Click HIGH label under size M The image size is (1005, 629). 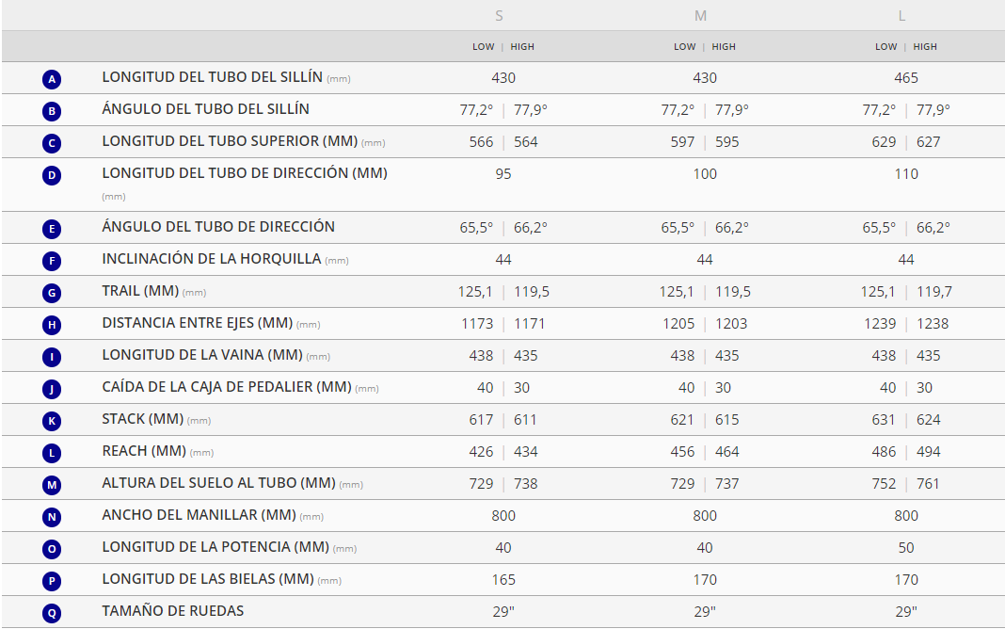724,47
